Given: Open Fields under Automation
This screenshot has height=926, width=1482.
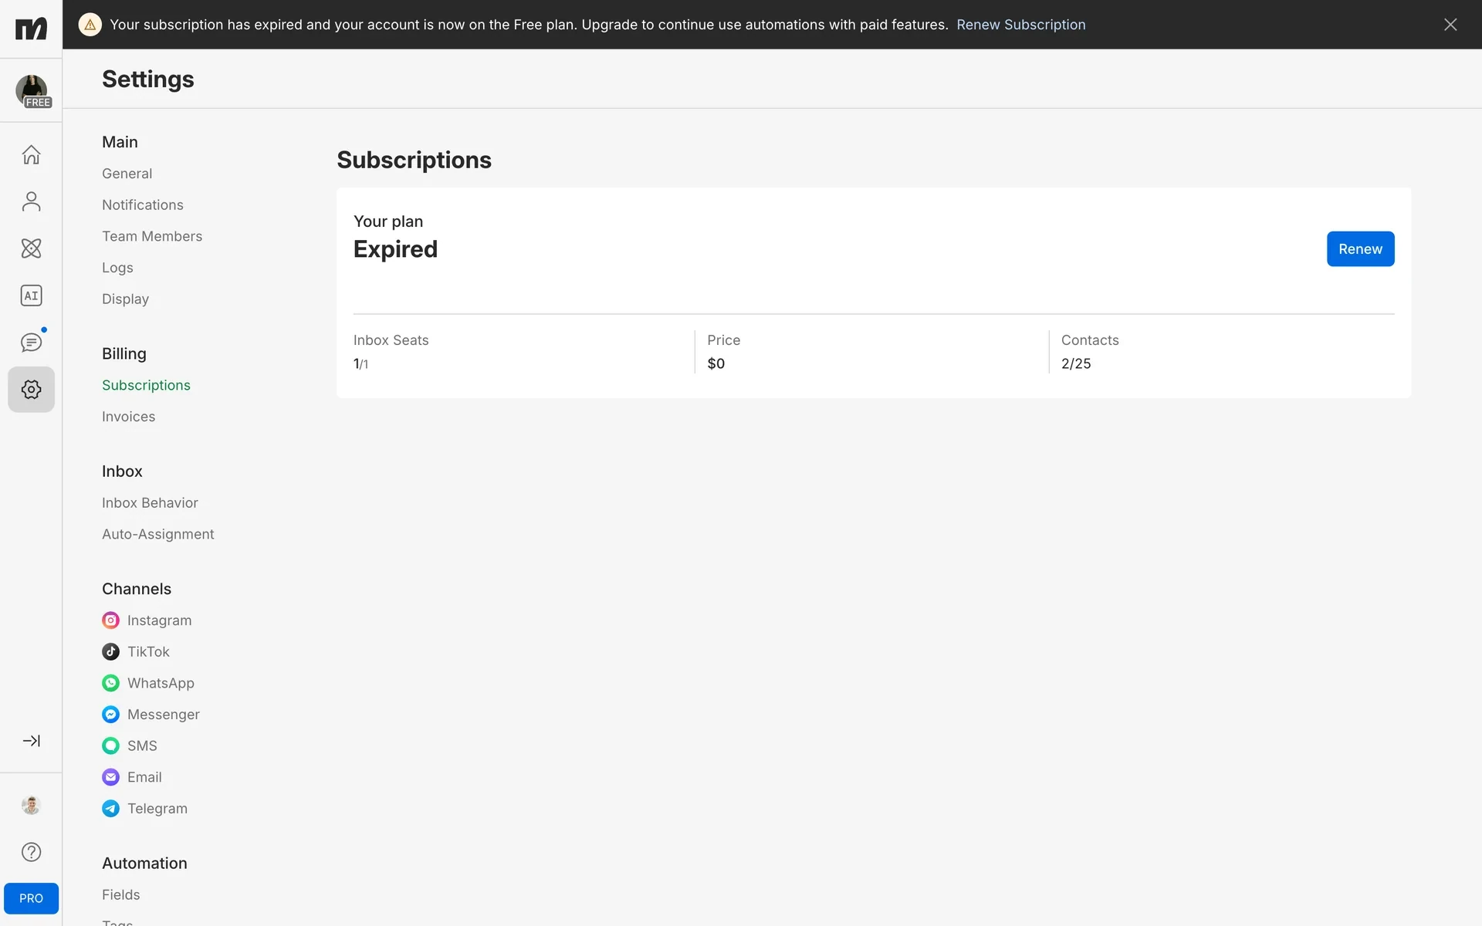Looking at the screenshot, I should pyautogui.click(x=121, y=895).
